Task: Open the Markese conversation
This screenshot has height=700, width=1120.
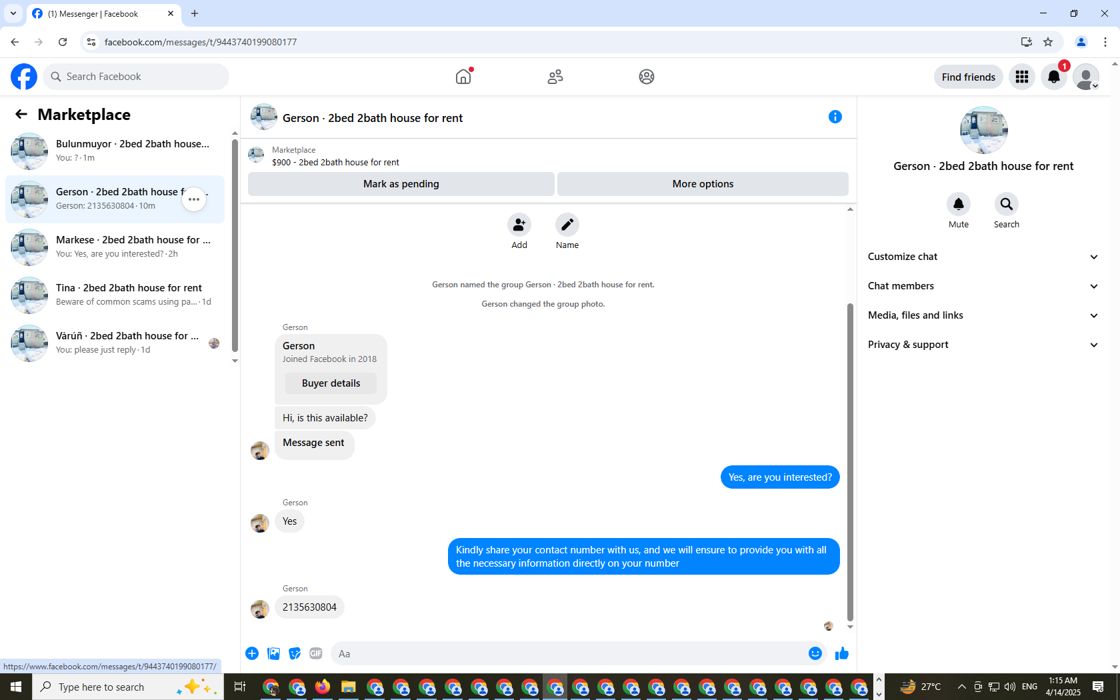Action: coord(115,247)
